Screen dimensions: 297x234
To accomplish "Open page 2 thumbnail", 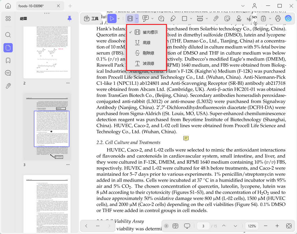I will click(x=47, y=52).
